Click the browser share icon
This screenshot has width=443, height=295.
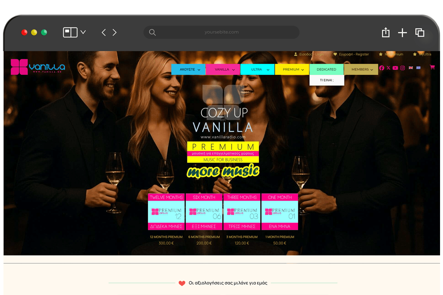coord(385,32)
